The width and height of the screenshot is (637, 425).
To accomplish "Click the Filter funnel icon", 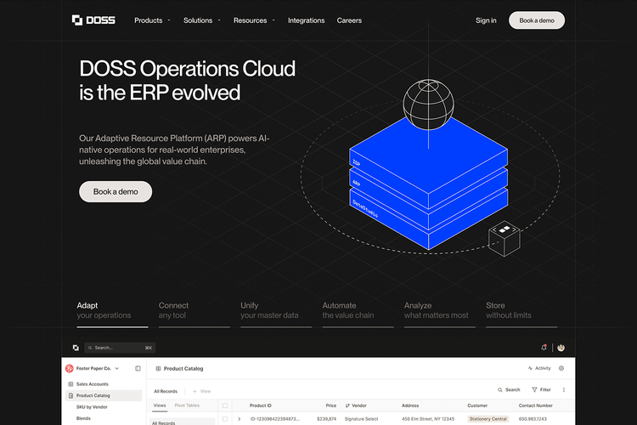I will pos(534,389).
